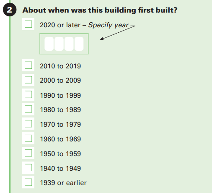Click the '1939 or earlier' label text
This screenshot has width=212, height=193.
63,183
